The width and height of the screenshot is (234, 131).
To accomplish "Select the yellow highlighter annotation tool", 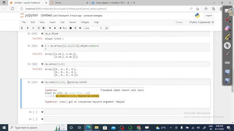I will (x=227, y=37).
